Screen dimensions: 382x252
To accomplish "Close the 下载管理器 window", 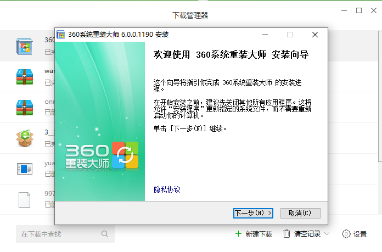I will 374,10.
